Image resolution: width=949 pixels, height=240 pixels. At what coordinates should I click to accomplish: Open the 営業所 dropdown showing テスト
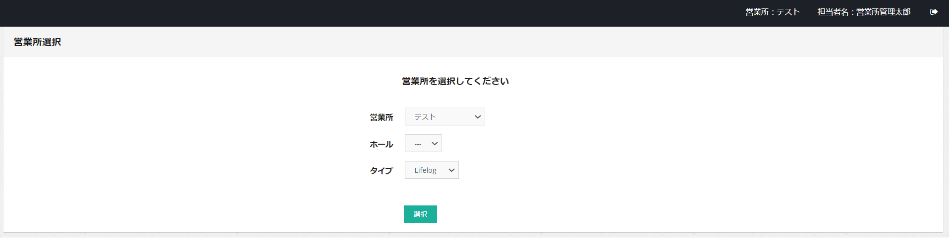coord(444,117)
